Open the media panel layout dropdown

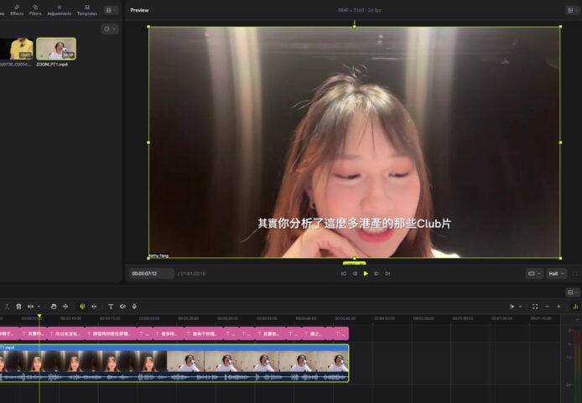coord(111,10)
